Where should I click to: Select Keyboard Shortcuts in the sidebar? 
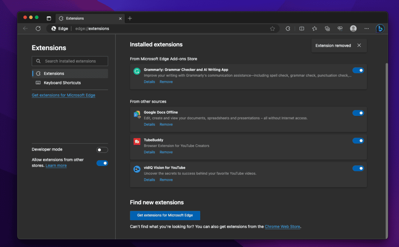coord(61,82)
